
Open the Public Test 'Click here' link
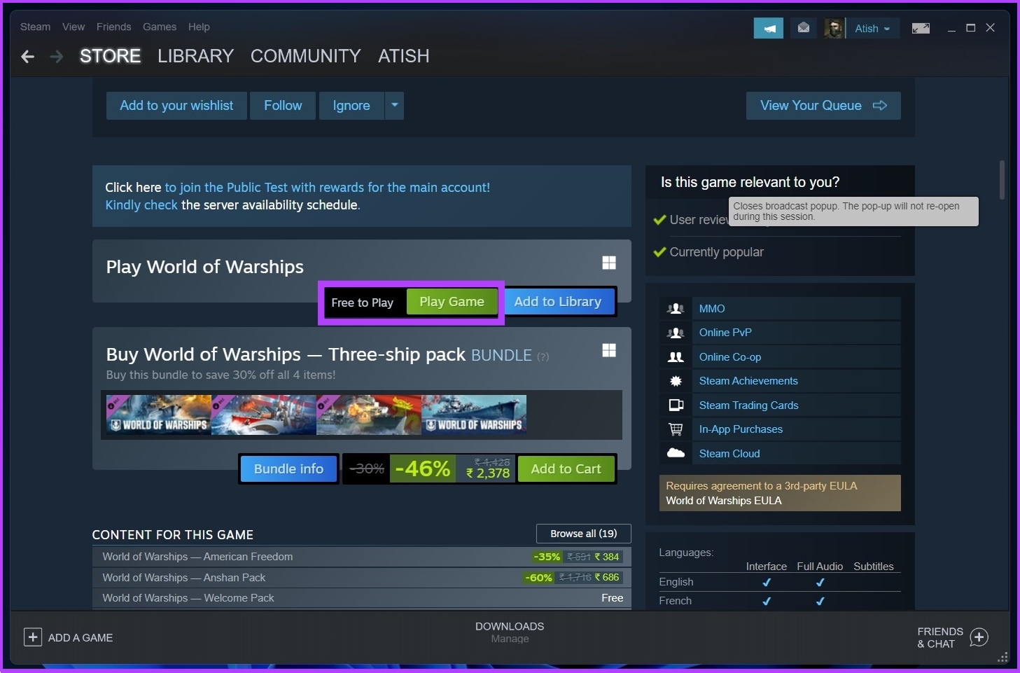pyautogui.click(x=133, y=187)
